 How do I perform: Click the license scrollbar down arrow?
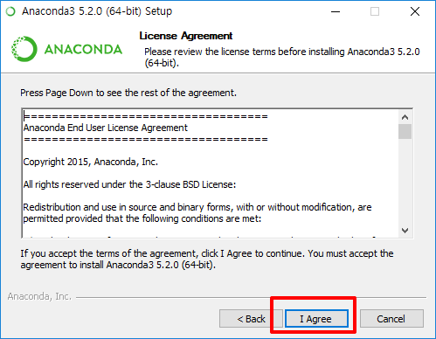click(405, 231)
